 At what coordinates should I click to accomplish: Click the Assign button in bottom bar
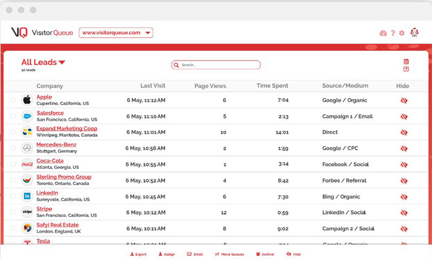tap(167, 254)
